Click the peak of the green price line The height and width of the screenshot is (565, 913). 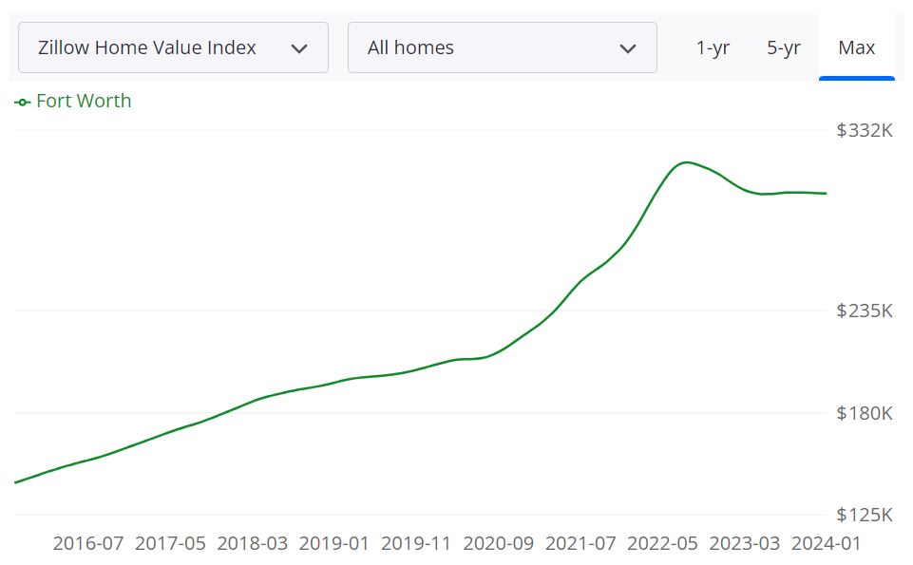tap(687, 162)
